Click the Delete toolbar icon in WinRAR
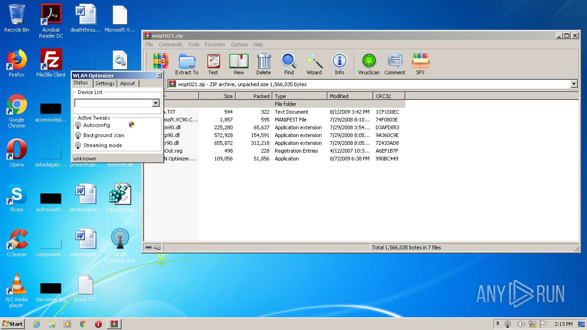587x330 pixels. point(264,64)
